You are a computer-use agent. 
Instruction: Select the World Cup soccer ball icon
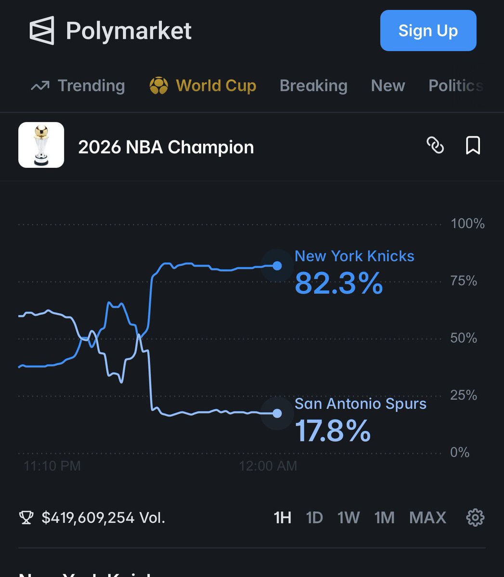point(159,86)
